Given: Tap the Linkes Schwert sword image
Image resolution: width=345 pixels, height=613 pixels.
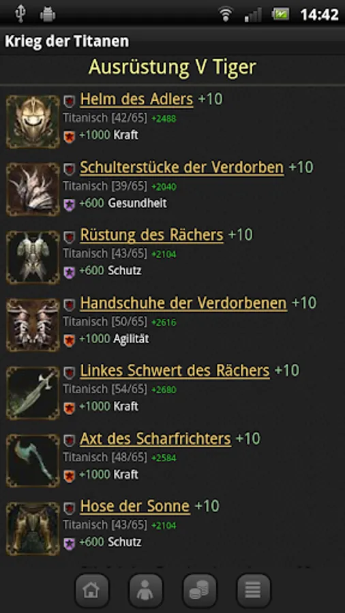Looking at the screenshot, I should point(33,393).
